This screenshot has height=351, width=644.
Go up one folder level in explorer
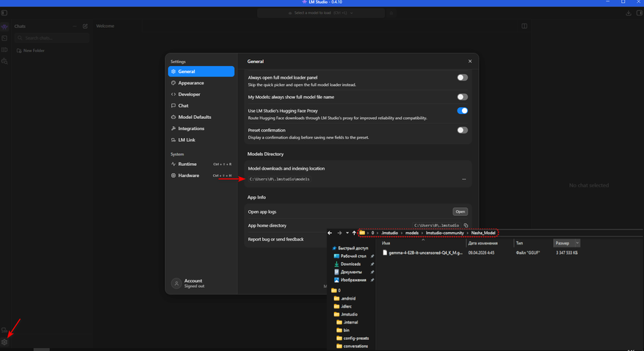pyautogui.click(x=354, y=233)
